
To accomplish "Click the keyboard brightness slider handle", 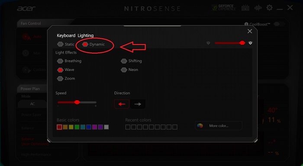I will coord(242,43).
